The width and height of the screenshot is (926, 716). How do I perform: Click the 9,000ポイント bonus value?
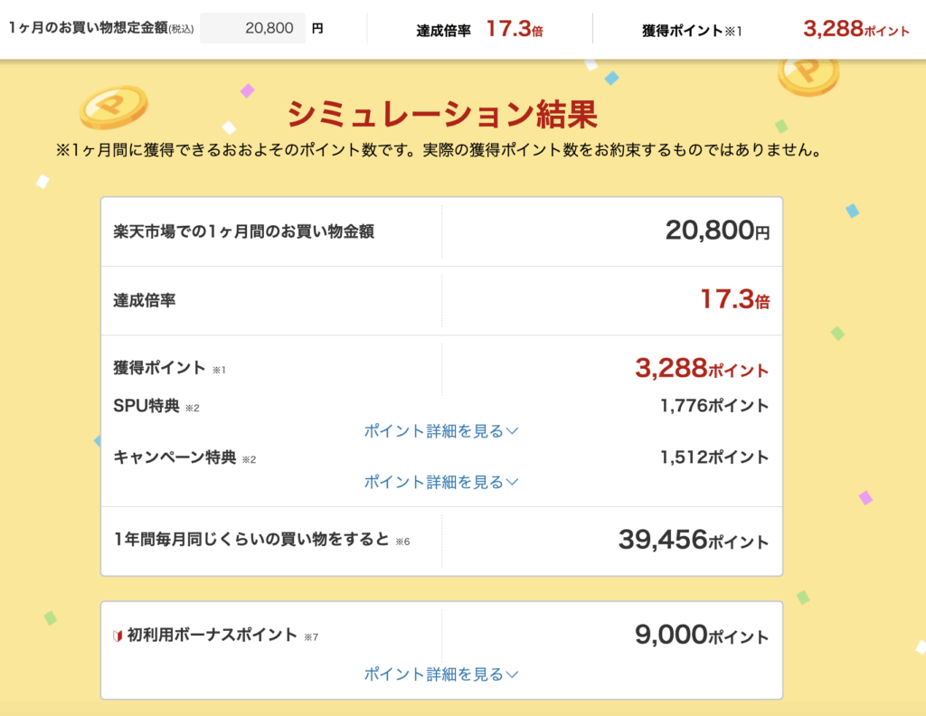702,636
